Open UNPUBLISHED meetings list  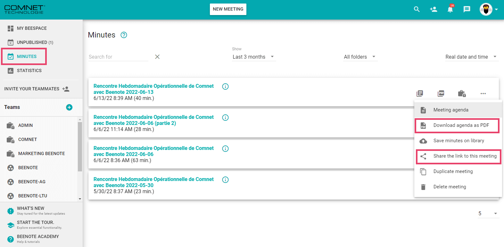pyautogui.click(x=35, y=42)
